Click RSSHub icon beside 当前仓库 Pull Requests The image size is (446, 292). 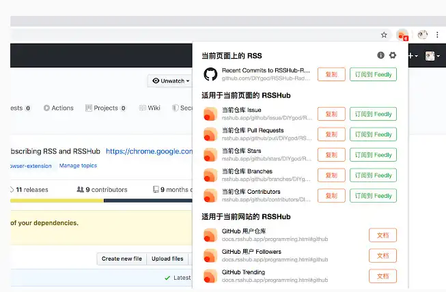click(x=210, y=134)
